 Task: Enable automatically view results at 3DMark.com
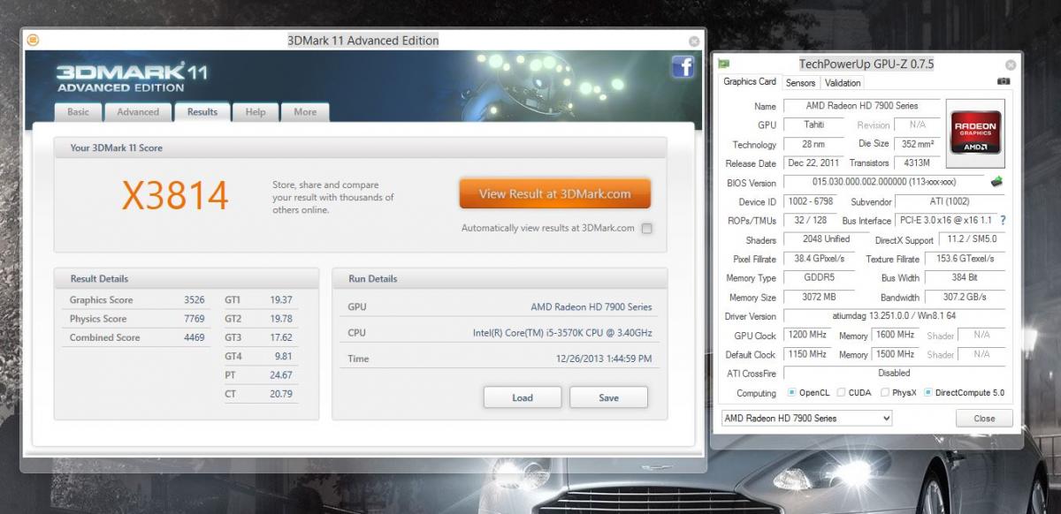point(647,229)
